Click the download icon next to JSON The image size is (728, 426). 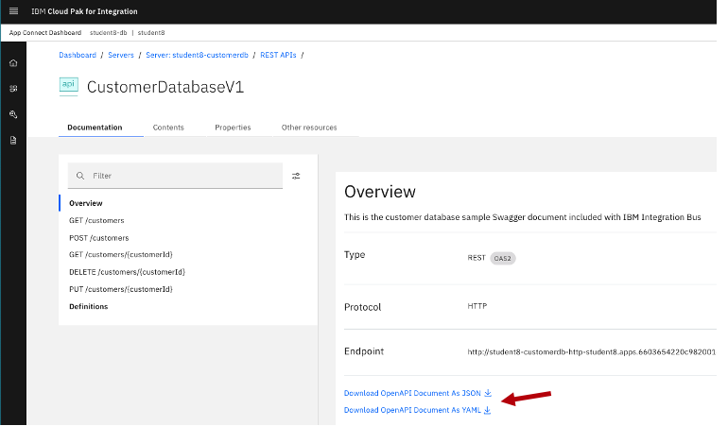coord(488,392)
